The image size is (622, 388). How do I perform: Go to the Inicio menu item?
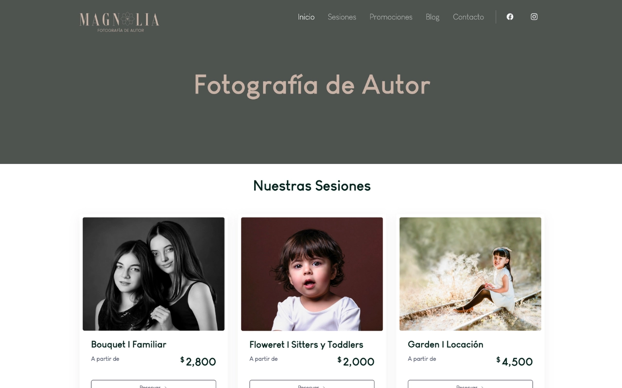306,17
